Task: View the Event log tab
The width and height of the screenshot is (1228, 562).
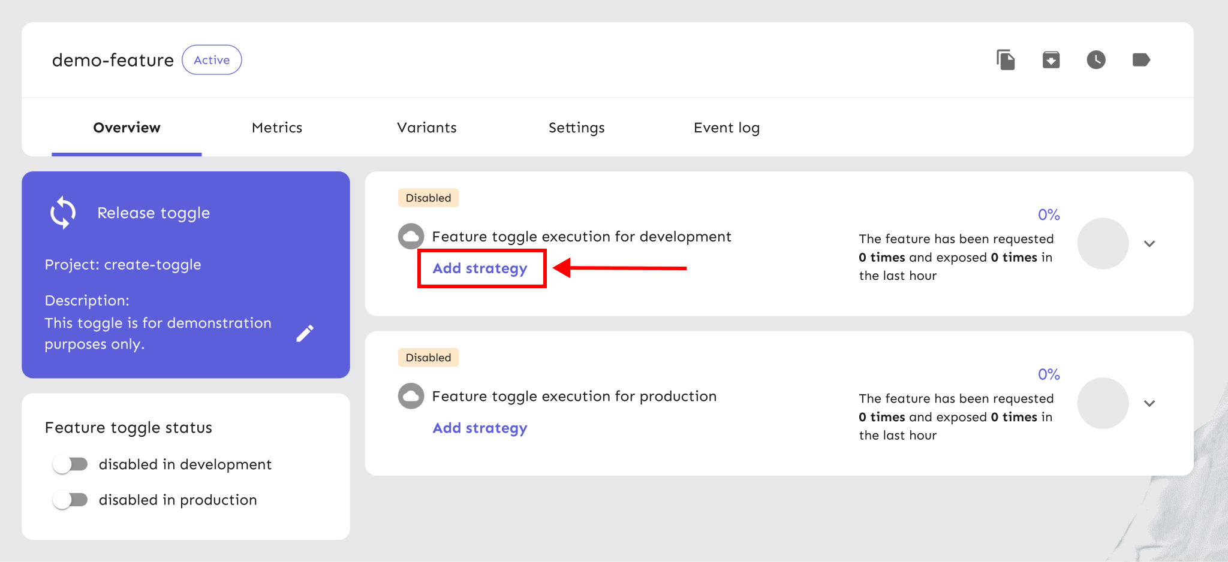Action: tap(726, 128)
